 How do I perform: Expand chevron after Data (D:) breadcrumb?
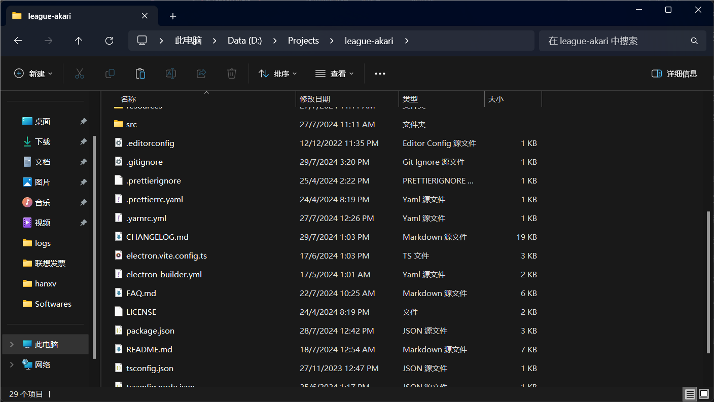(x=275, y=41)
